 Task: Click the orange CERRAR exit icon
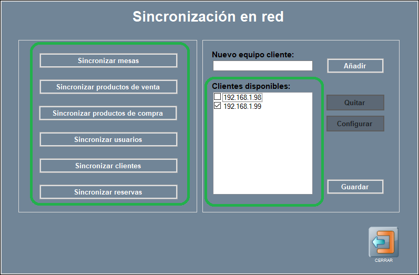pyautogui.click(x=383, y=242)
